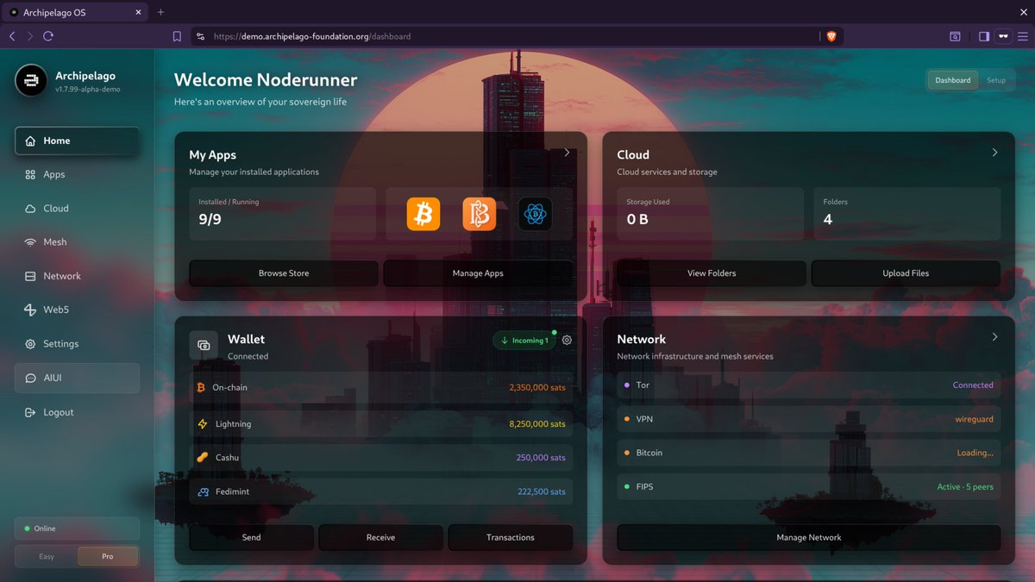Click the Upload Files button
The width and height of the screenshot is (1035, 582).
pyautogui.click(x=906, y=273)
